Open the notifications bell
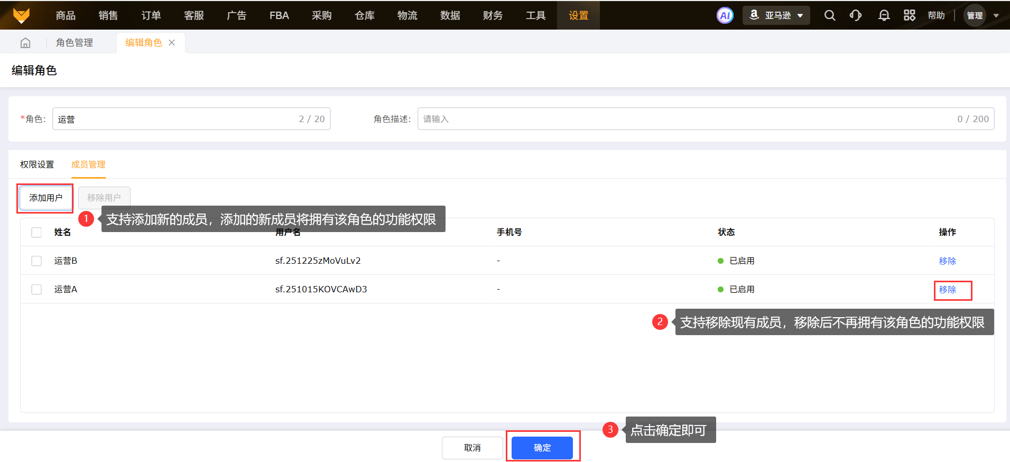Image resolution: width=1010 pixels, height=462 pixels. 884,15
